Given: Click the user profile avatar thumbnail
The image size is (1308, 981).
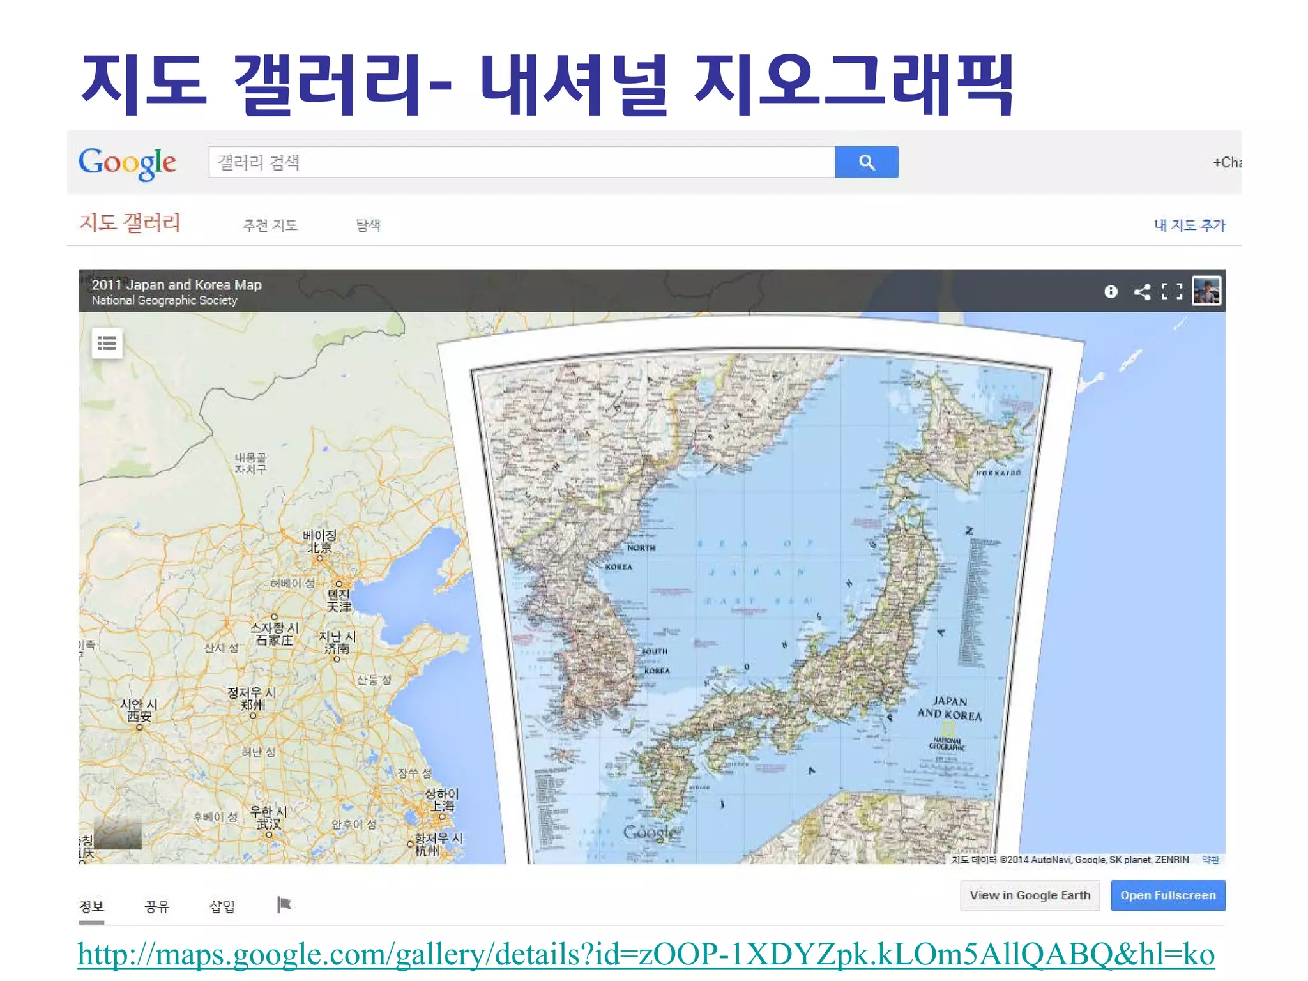Looking at the screenshot, I should (x=1206, y=291).
